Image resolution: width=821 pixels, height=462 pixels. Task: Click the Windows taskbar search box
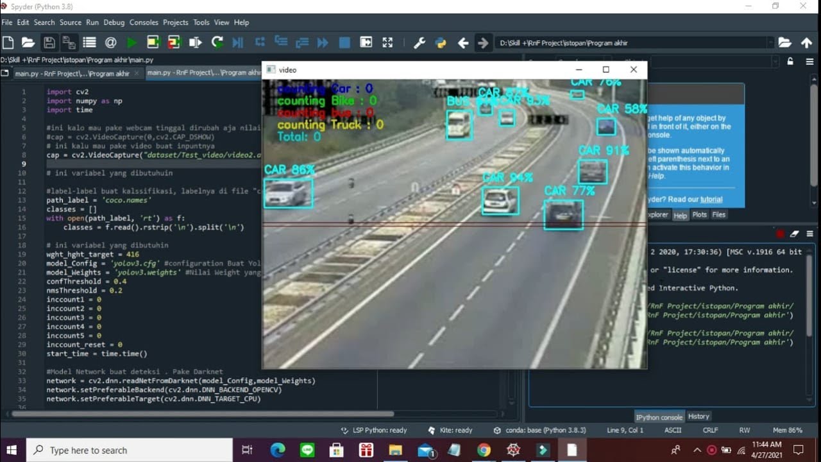click(x=129, y=450)
